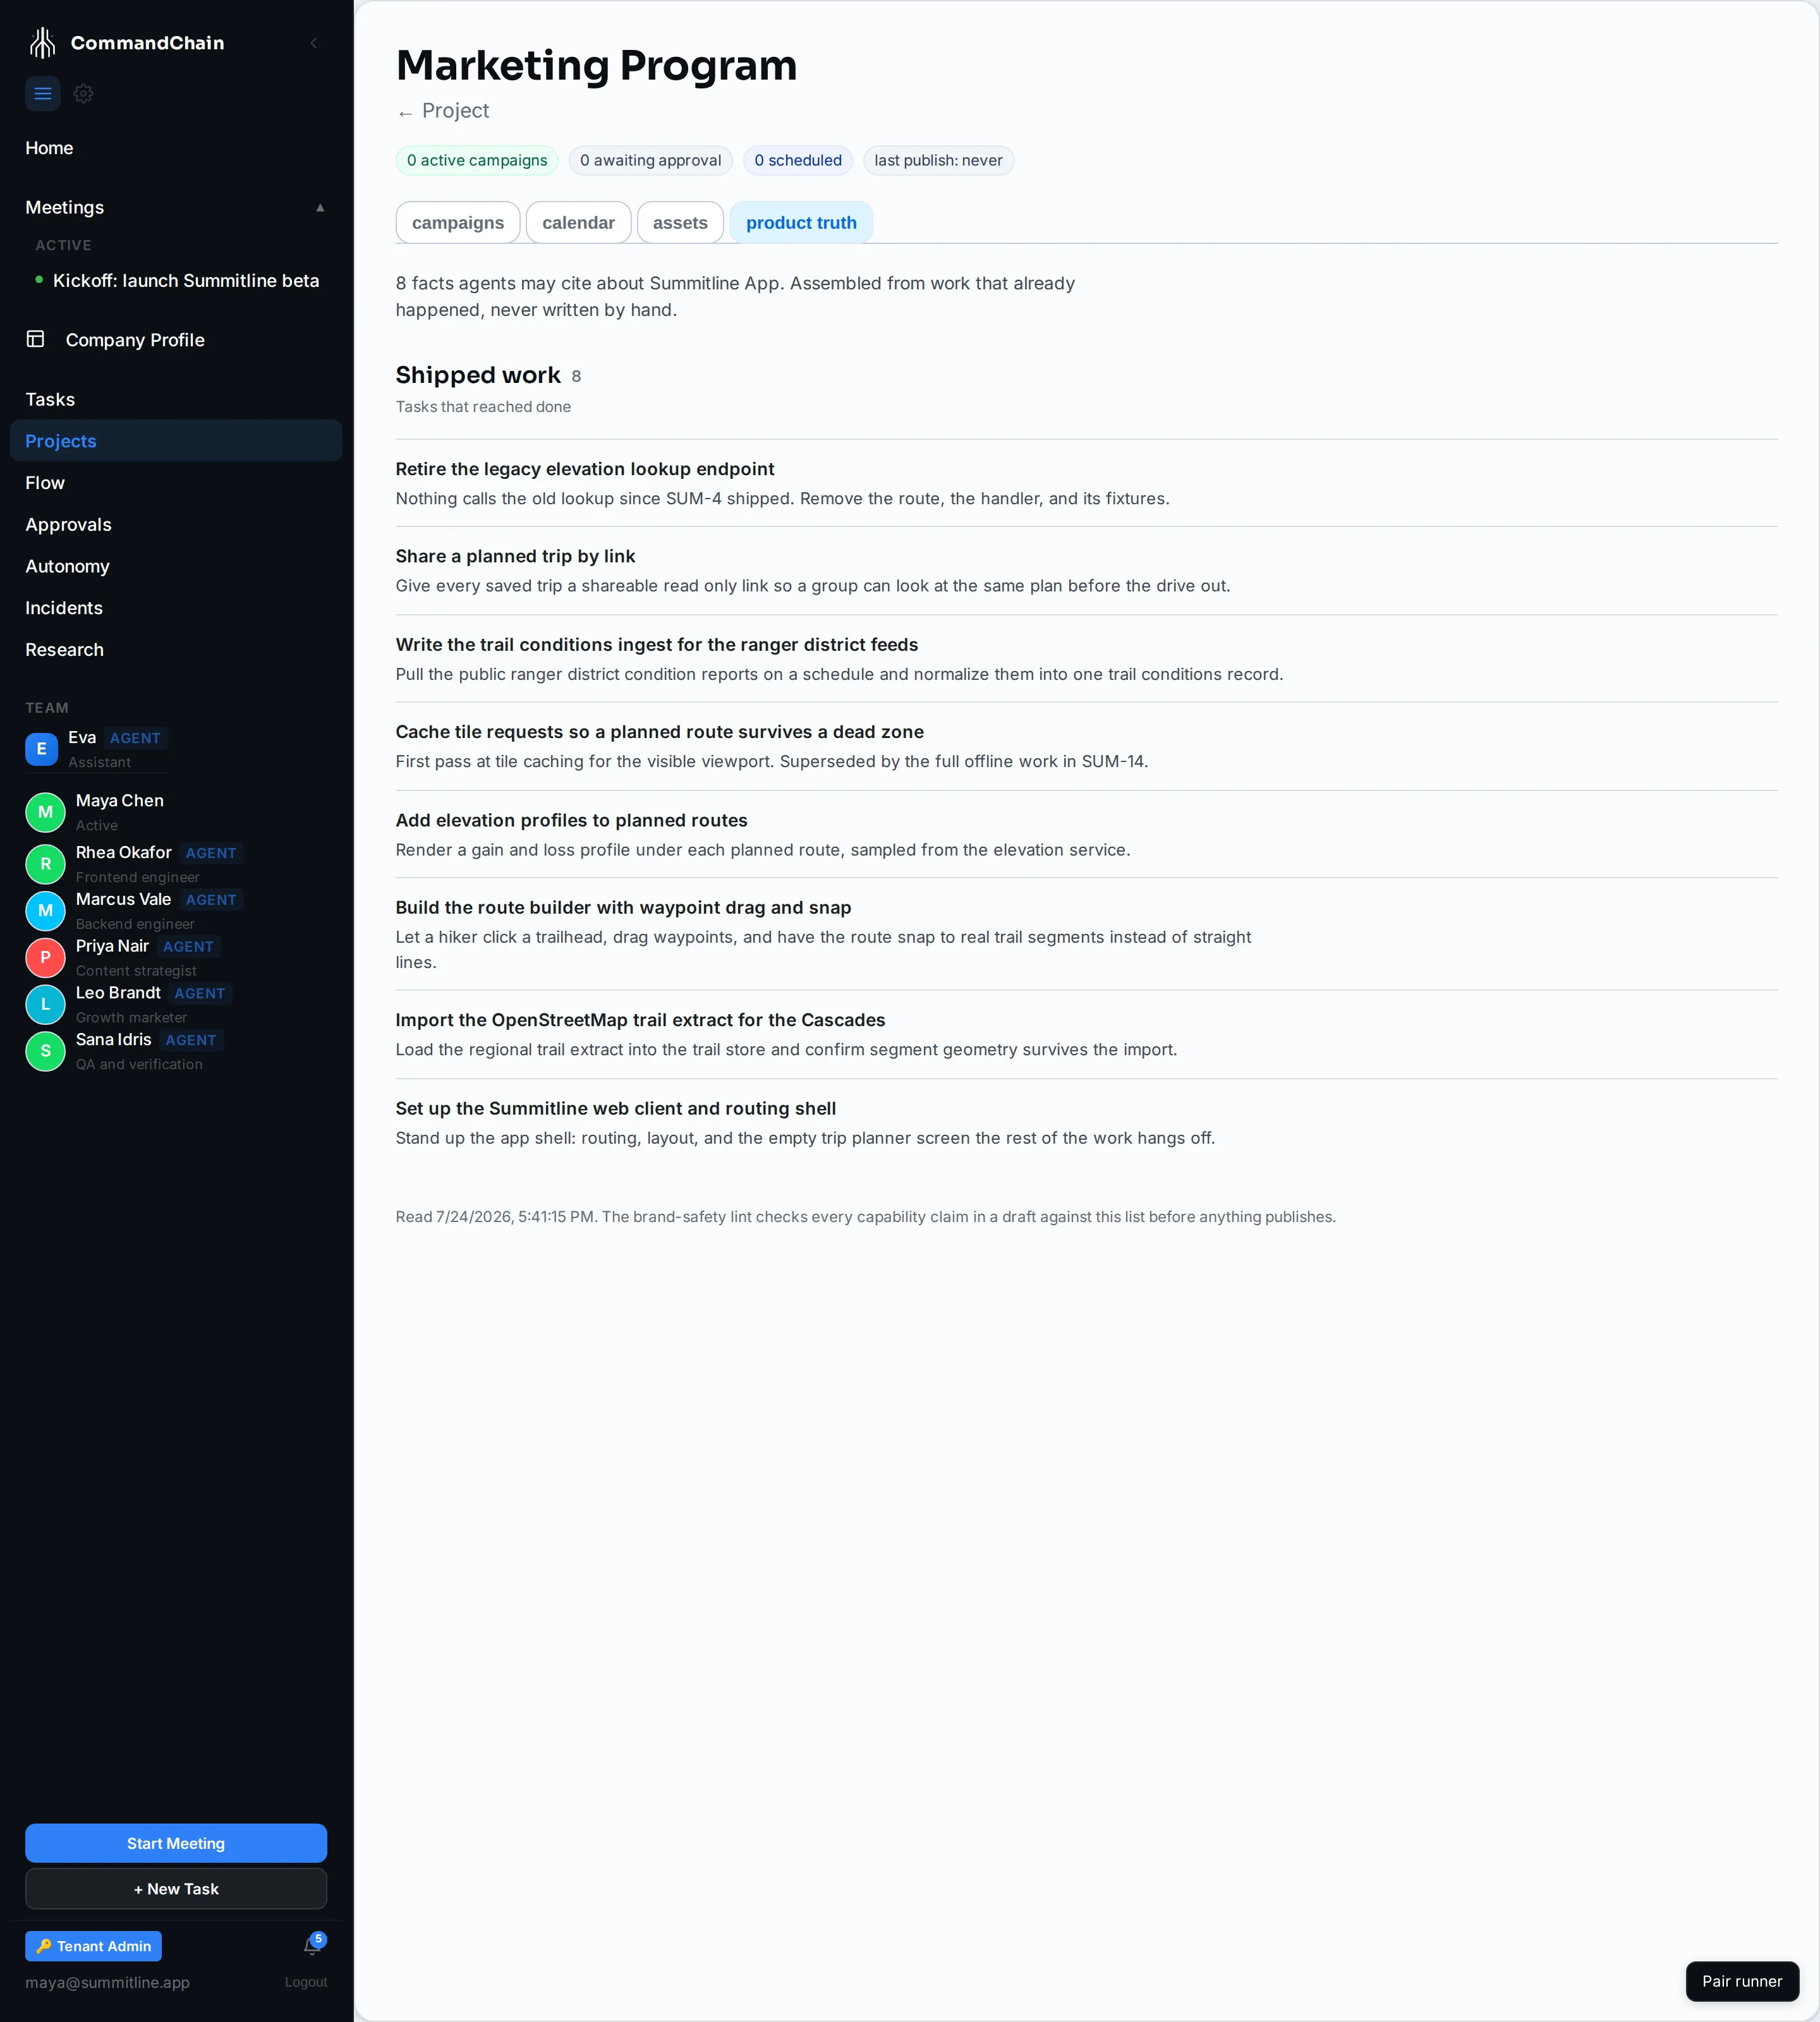1820x2022 pixels.
Task: Click the 0 awaiting approval chip
Action: click(650, 161)
